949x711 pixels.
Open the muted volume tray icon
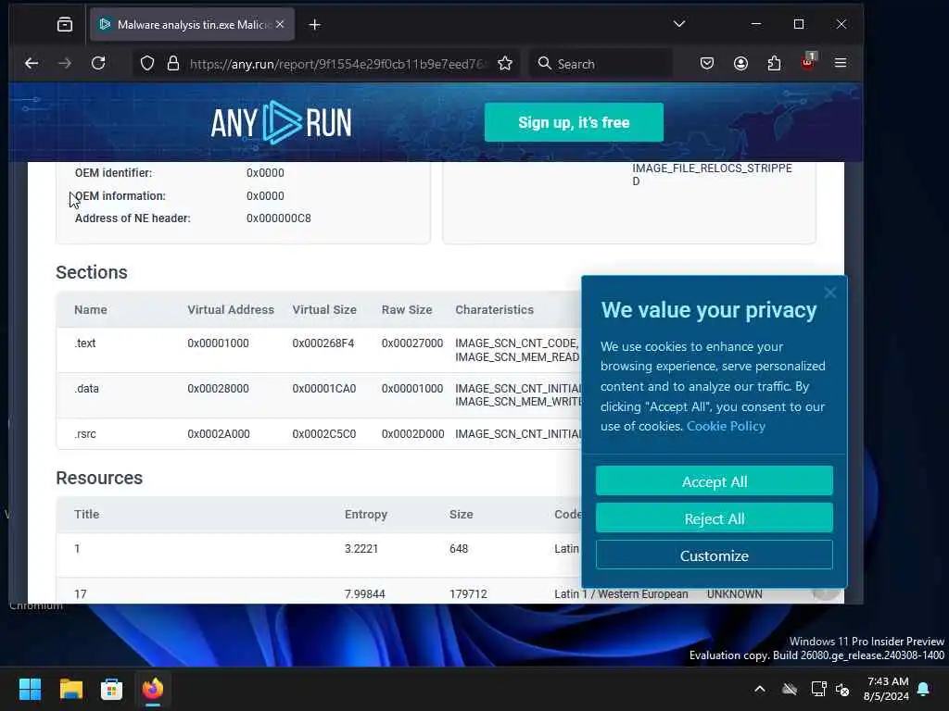point(842,689)
